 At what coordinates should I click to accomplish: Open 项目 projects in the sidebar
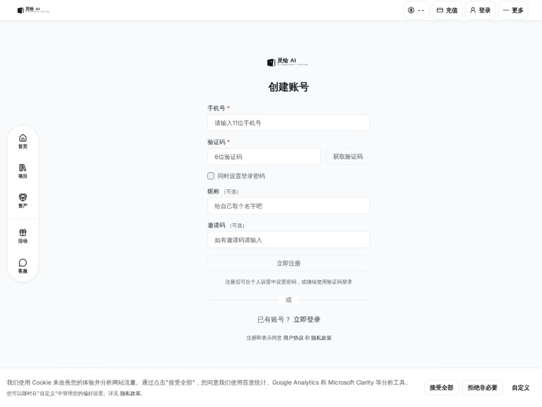[23, 171]
